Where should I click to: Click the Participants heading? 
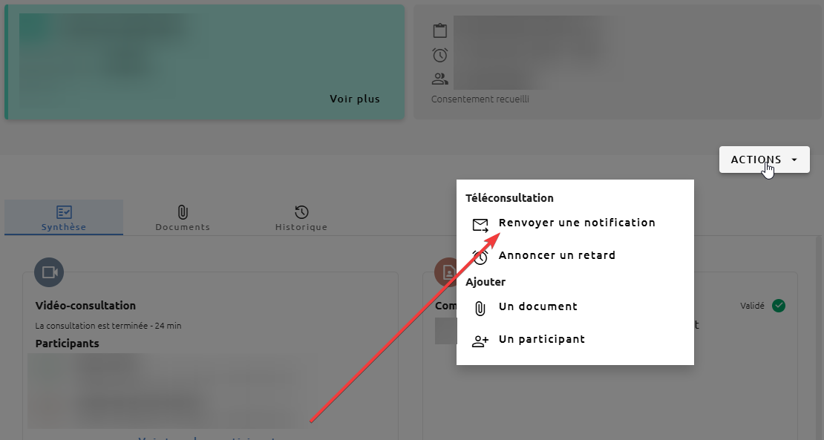[x=68, y=344]
